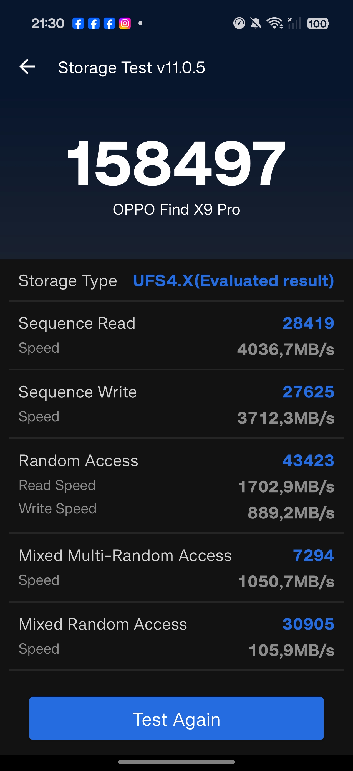Tap the home gesture bar
The image size is (353, 771).
(176, 762)
